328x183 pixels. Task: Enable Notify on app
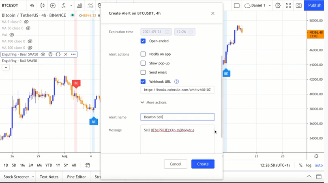coord(143,54)
